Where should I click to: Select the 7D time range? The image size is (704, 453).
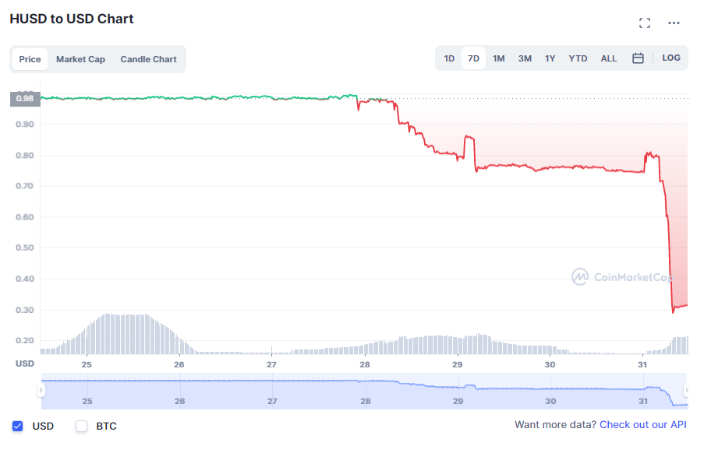[x=473, y=58]
